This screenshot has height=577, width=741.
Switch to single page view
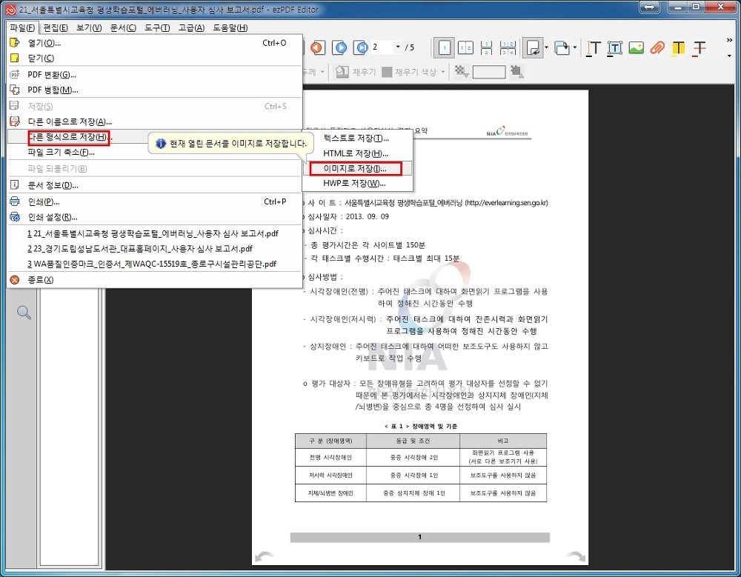(x=444, y=47)
